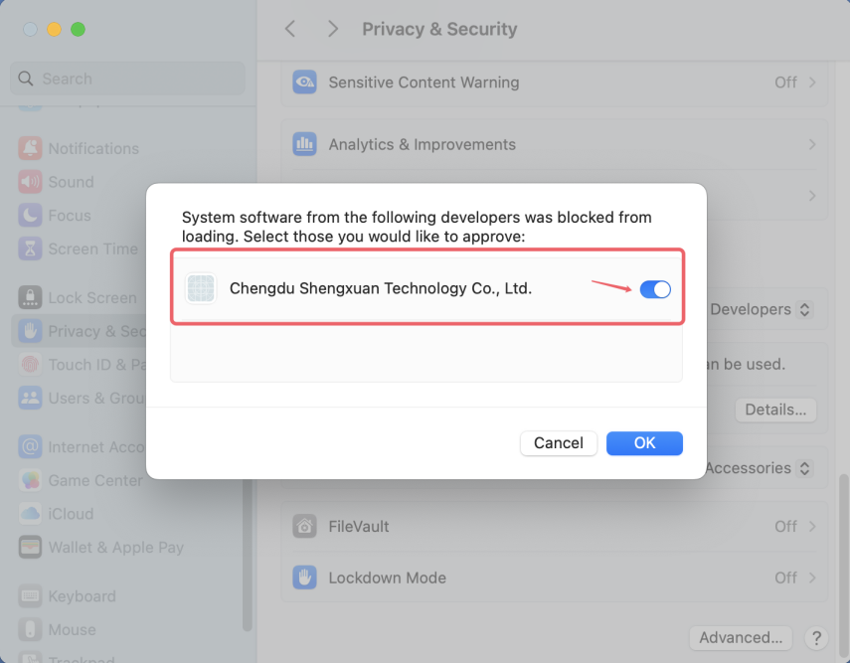Click inside the Search field
This screenshot has height=663, width=850.
point(126,78)
